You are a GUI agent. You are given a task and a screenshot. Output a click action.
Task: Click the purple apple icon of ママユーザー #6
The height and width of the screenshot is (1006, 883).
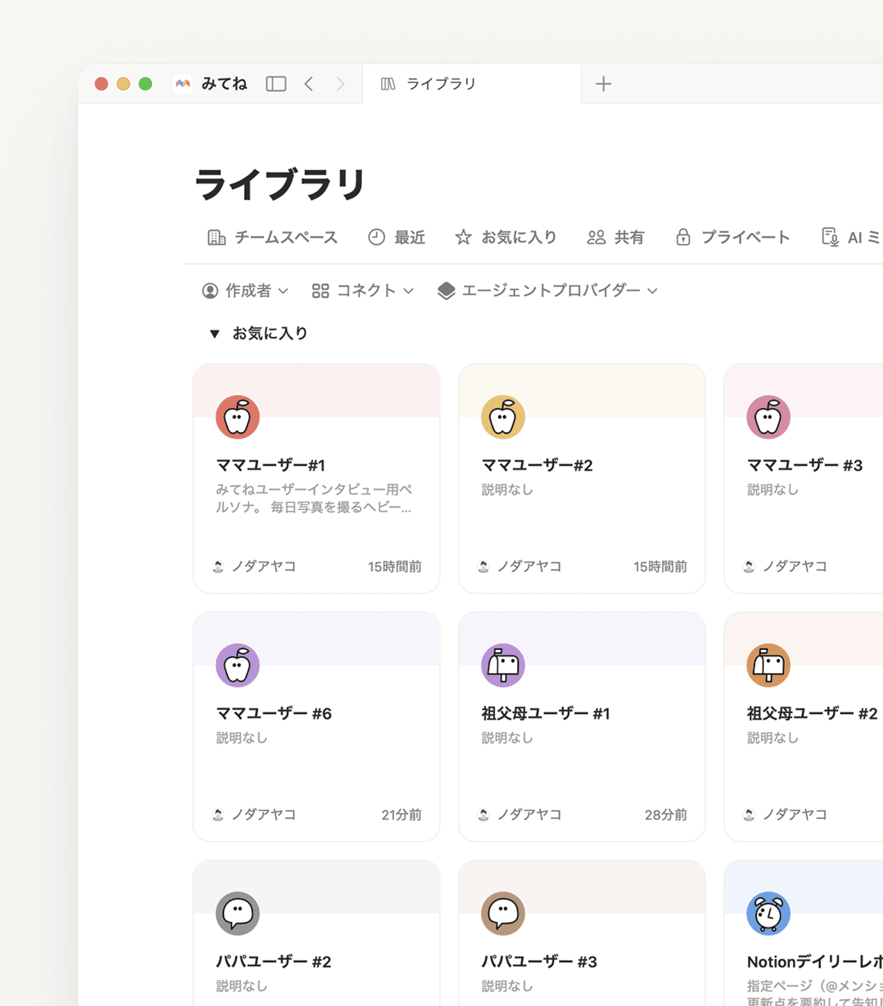click(x=237, y=665)
